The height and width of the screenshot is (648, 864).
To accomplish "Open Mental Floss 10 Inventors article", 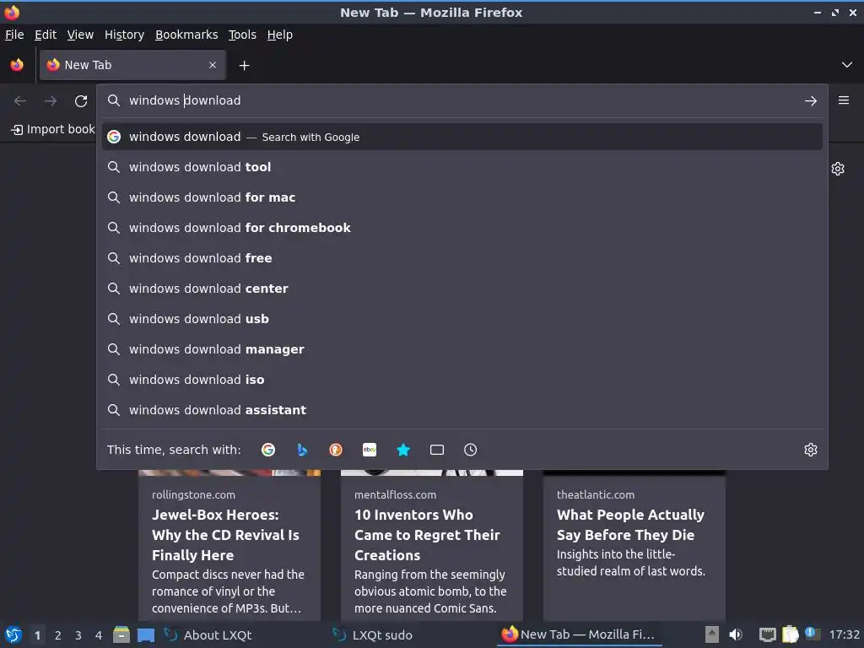I will (x=432, y=546).
